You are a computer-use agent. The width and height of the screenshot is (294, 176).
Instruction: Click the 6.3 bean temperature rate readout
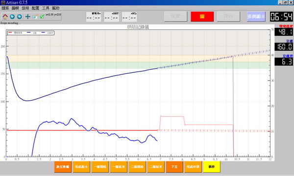click(x=284, y=62)
